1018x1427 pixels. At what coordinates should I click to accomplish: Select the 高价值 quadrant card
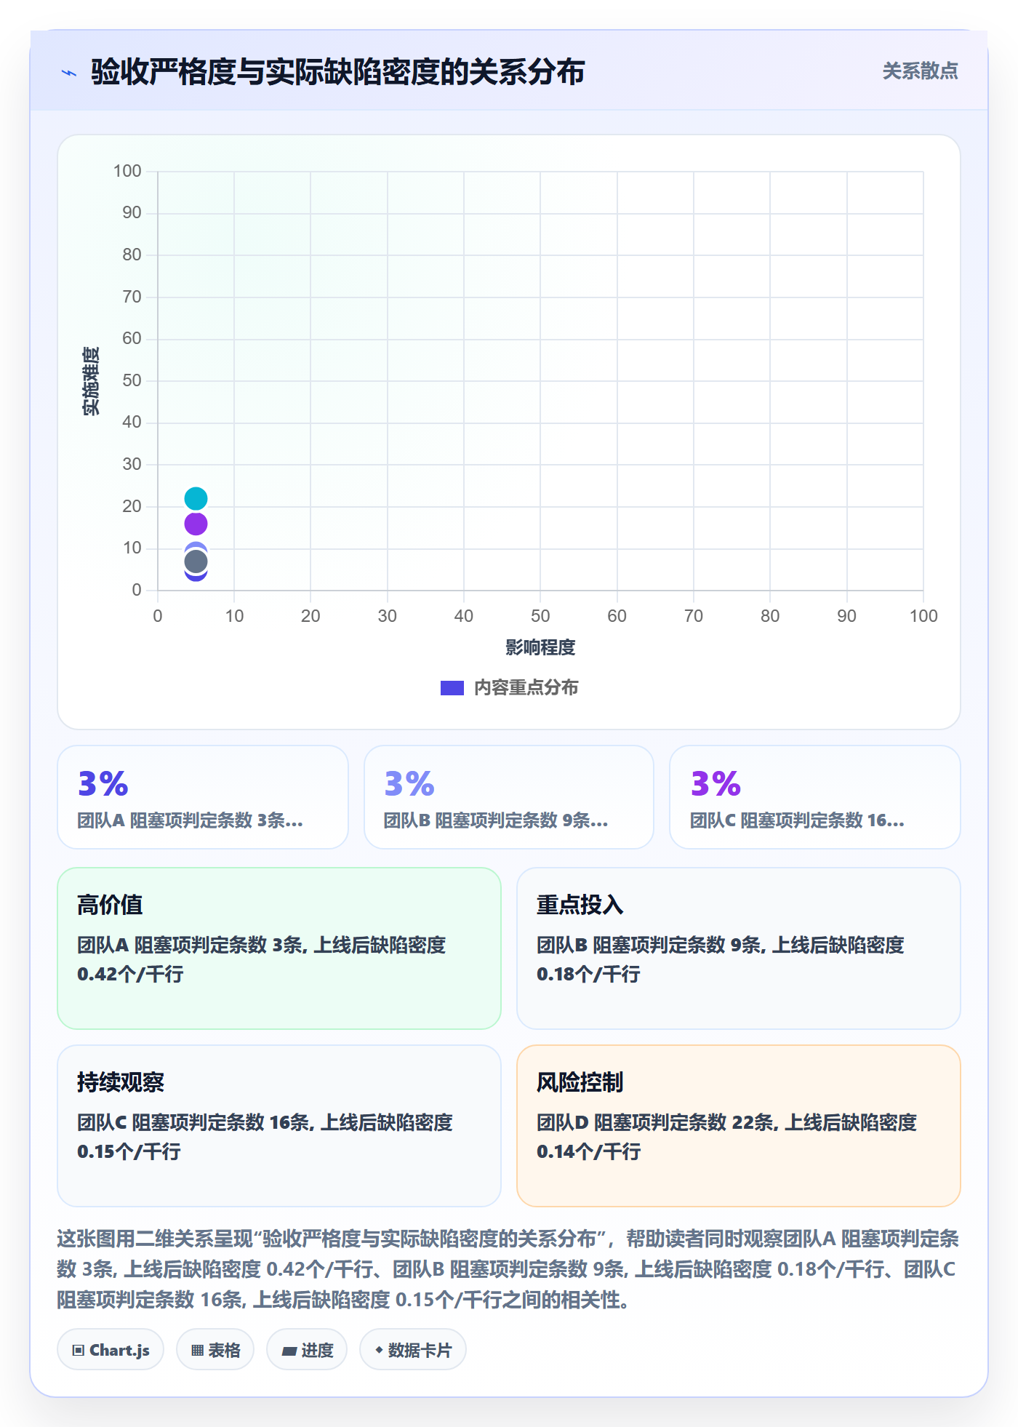coord(279,948)
